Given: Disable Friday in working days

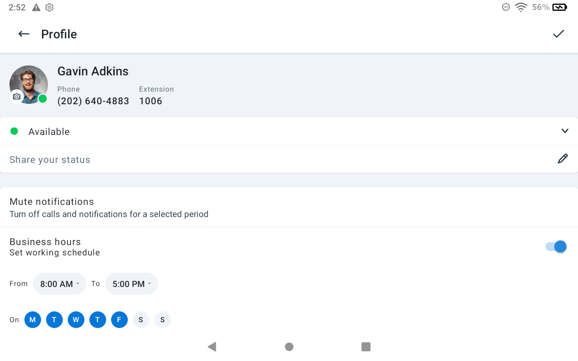Looking at the screenshot, I should coord(119,320).
